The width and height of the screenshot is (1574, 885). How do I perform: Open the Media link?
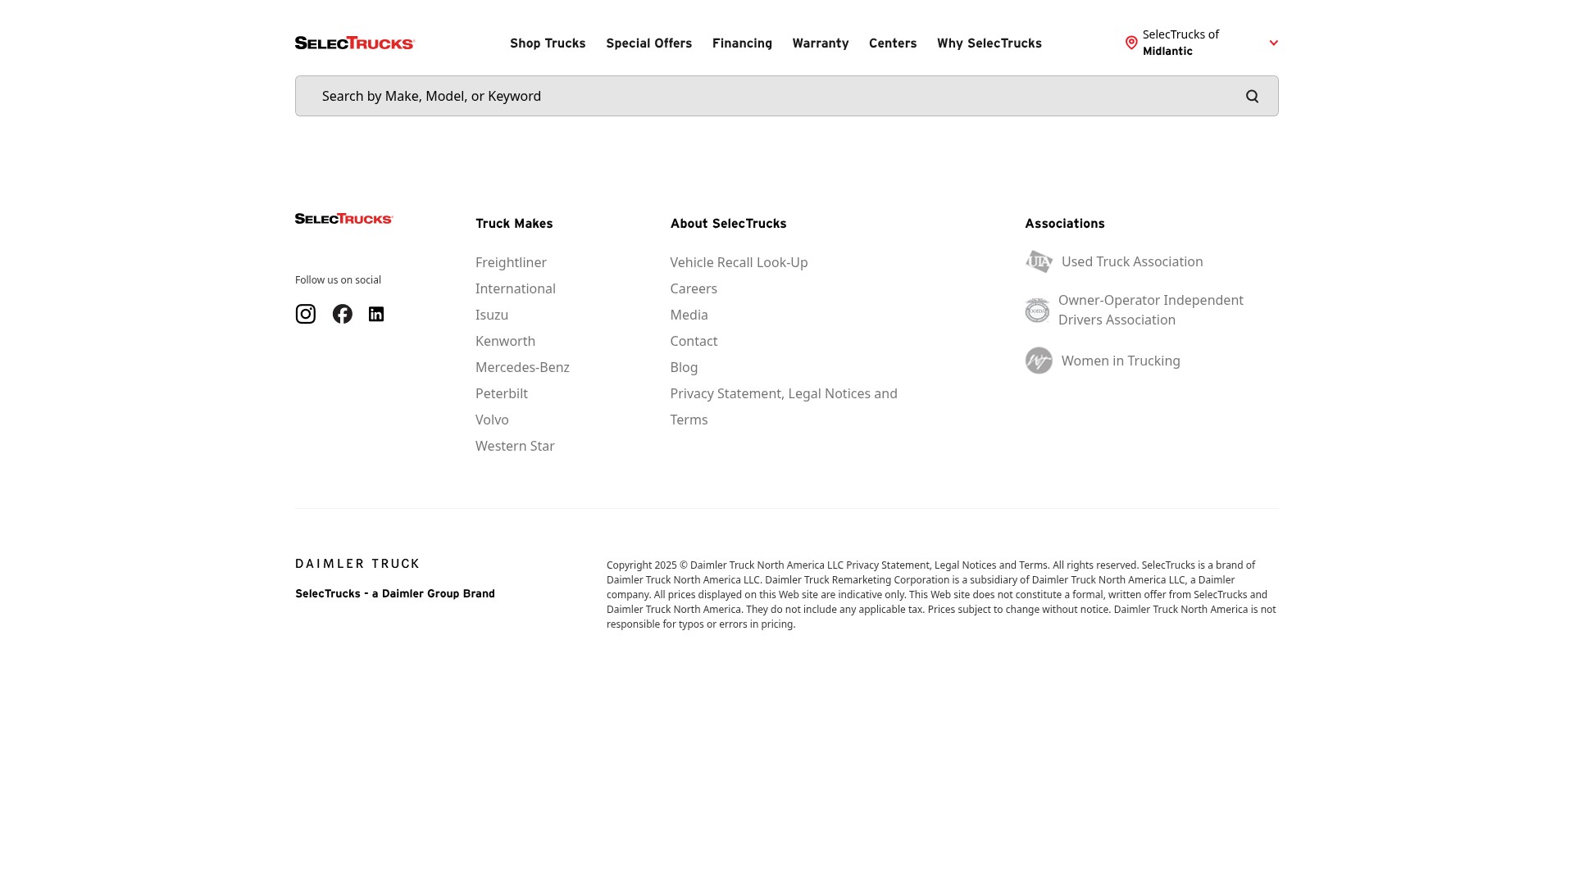pyautogui.click(x=689, y=315)
